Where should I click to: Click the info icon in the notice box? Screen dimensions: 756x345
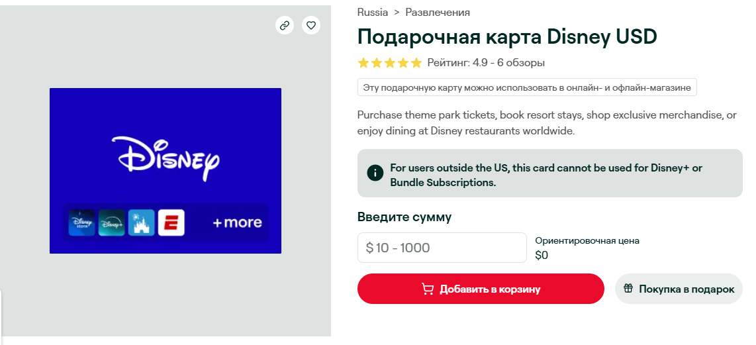click(x=375, y=173)
